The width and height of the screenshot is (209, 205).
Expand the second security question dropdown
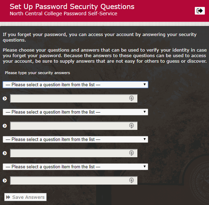75,112
